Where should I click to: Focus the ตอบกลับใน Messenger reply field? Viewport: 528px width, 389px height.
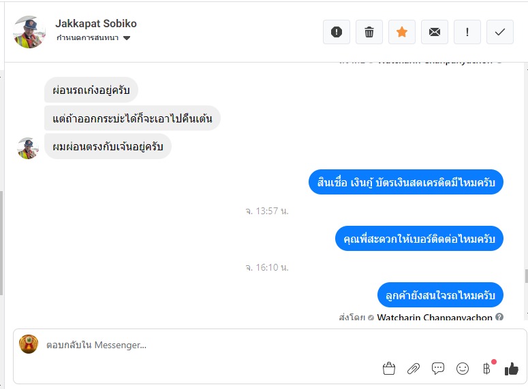(204, 345)
